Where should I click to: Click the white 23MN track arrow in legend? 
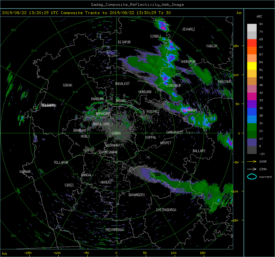point(252,169)
